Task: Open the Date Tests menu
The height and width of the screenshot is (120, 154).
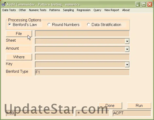Action: click(9, 10)
